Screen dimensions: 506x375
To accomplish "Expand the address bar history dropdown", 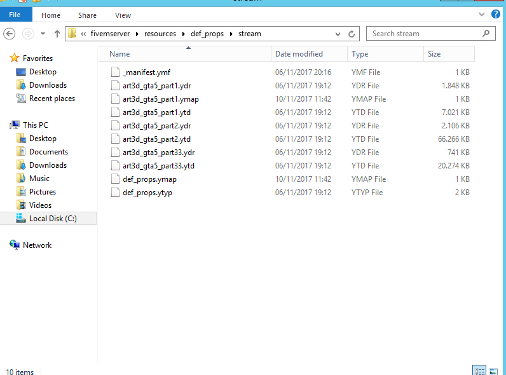I will 338,34.
